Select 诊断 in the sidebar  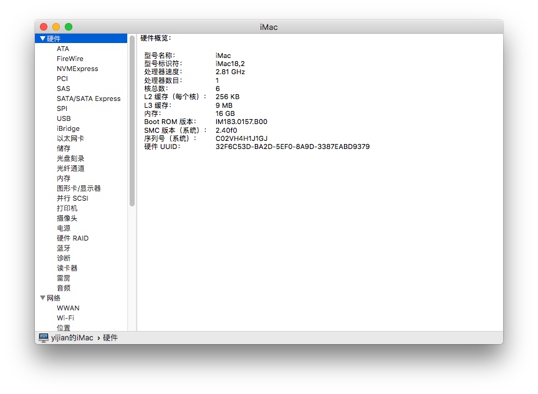click(64, 257)
